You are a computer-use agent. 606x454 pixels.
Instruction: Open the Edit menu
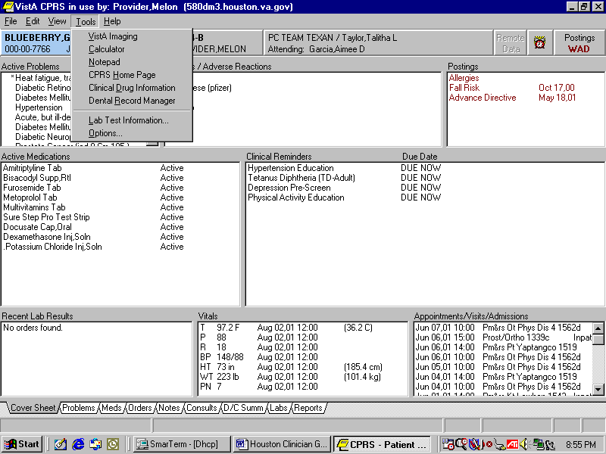33,21
